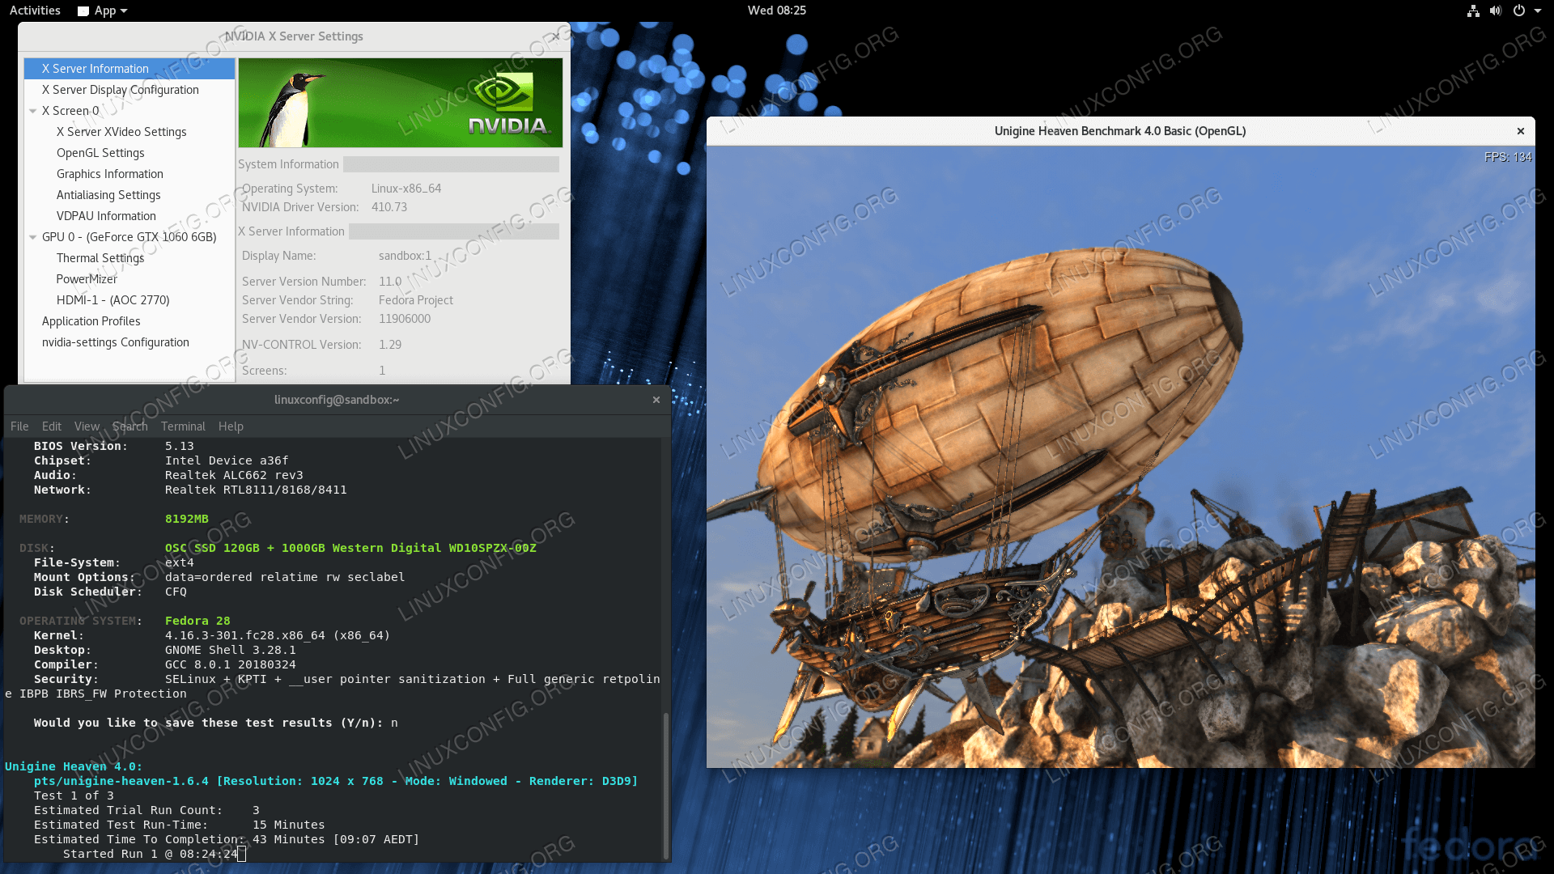The width and height of the screenshot is (1554, 874).
Task: Click the Unigine Heaven 4.0: heading in terminal
Action: pyautogui.click(x=74, y=766)
